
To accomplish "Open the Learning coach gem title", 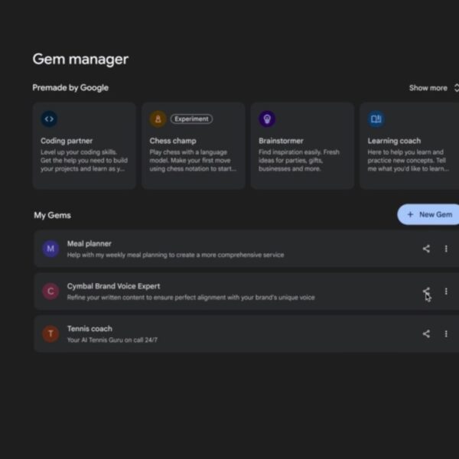I will point(393,141).
